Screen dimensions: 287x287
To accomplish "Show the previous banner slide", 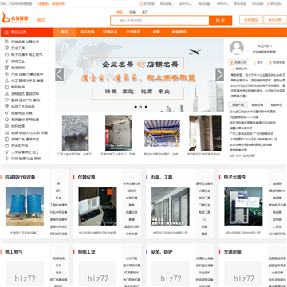I will pos(60,74).
